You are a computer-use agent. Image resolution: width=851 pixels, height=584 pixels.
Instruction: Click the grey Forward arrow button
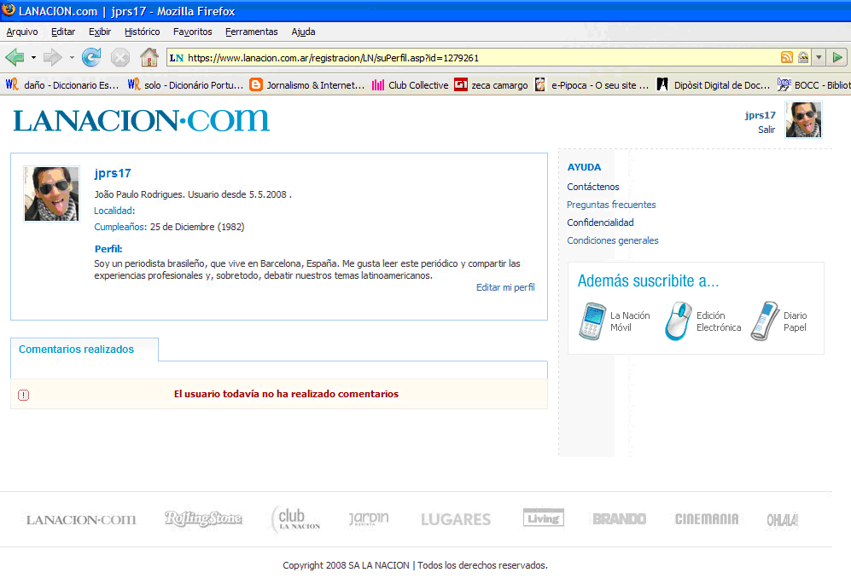click(x=53, y=57)
